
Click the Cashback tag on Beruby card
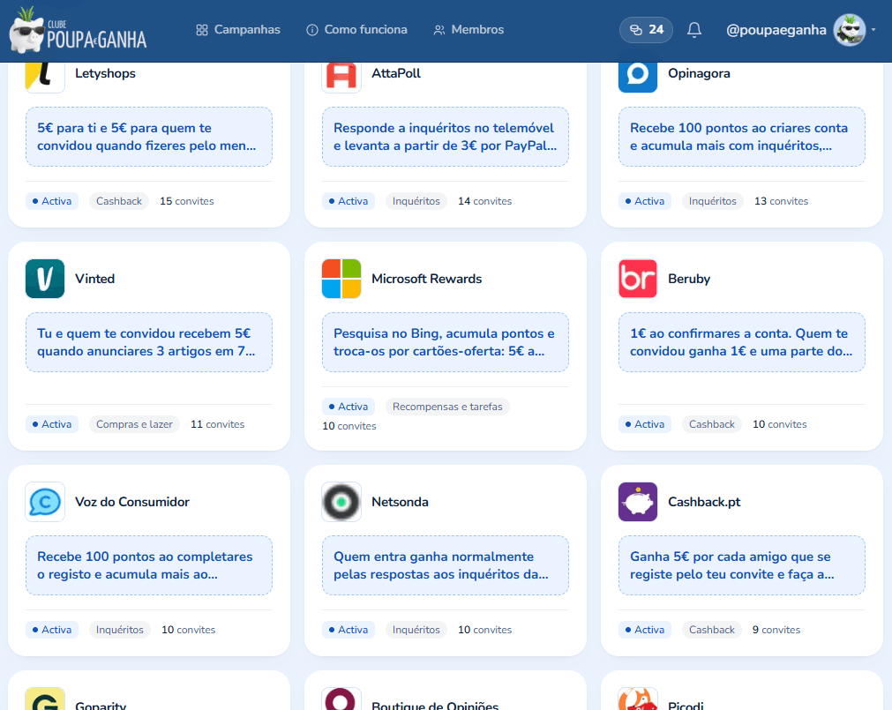pyautogui.click(x=712, y=424)
